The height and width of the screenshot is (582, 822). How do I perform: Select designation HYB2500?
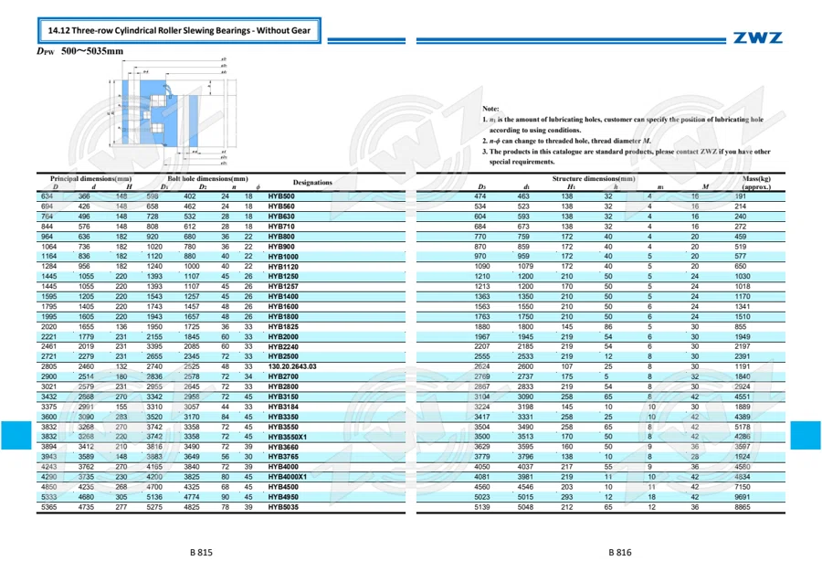coord(283,356)
